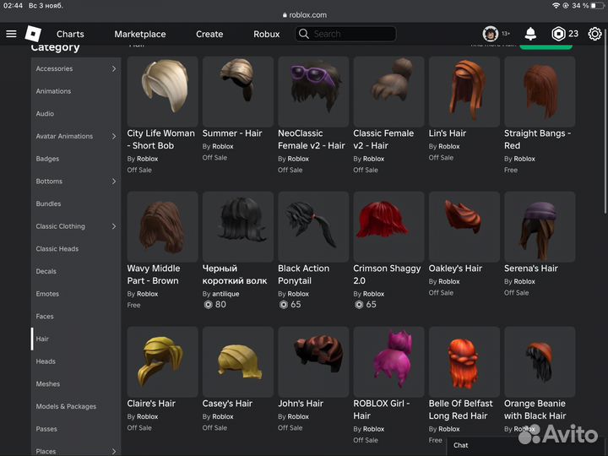
Task: Click the page vertical scrollbar
Action: tap(605, 127)
